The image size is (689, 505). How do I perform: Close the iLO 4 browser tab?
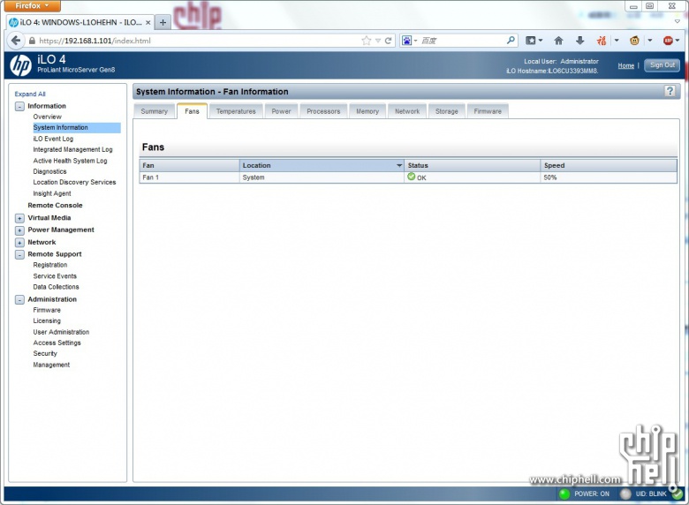click(148, 22)
